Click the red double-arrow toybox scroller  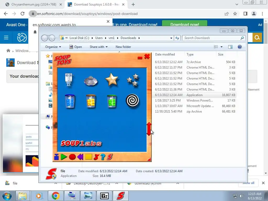click(x=149, y=129)
